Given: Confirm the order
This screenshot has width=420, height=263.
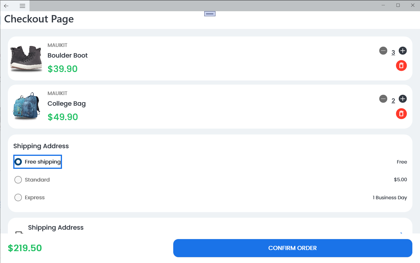Looking at the screenshot, I should (292, 248).
